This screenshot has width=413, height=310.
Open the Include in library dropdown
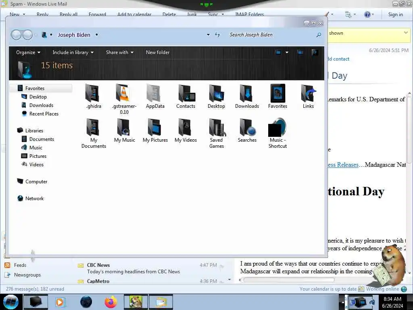(x=73, y=52)
